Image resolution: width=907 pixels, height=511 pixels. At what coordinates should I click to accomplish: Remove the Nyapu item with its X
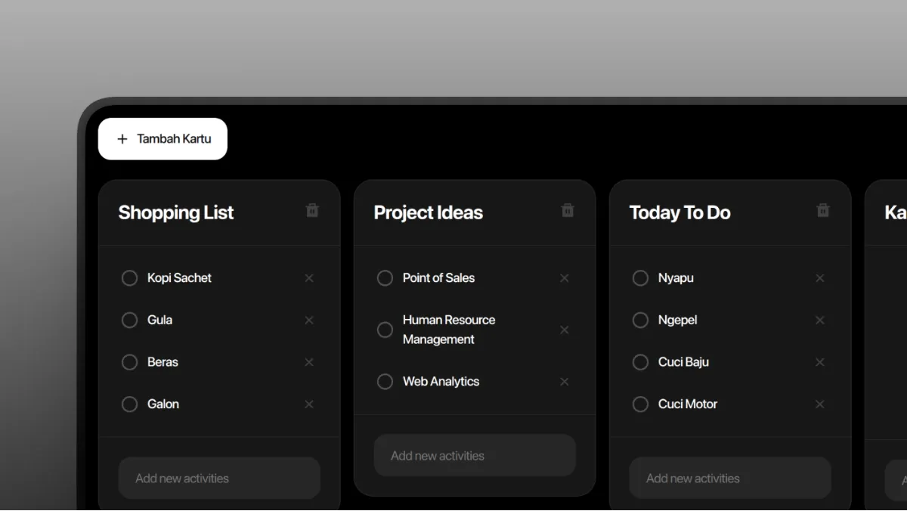click(x=820, y=278)
